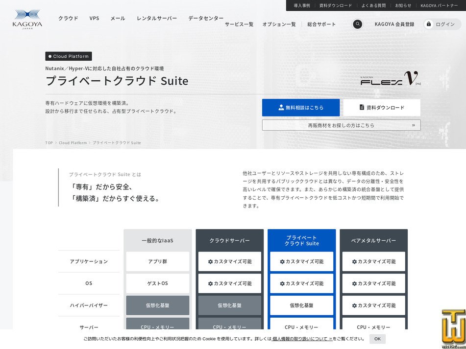
Task: Click 再販商材をお探しの方はこちら button
Action: click(341, 125)
